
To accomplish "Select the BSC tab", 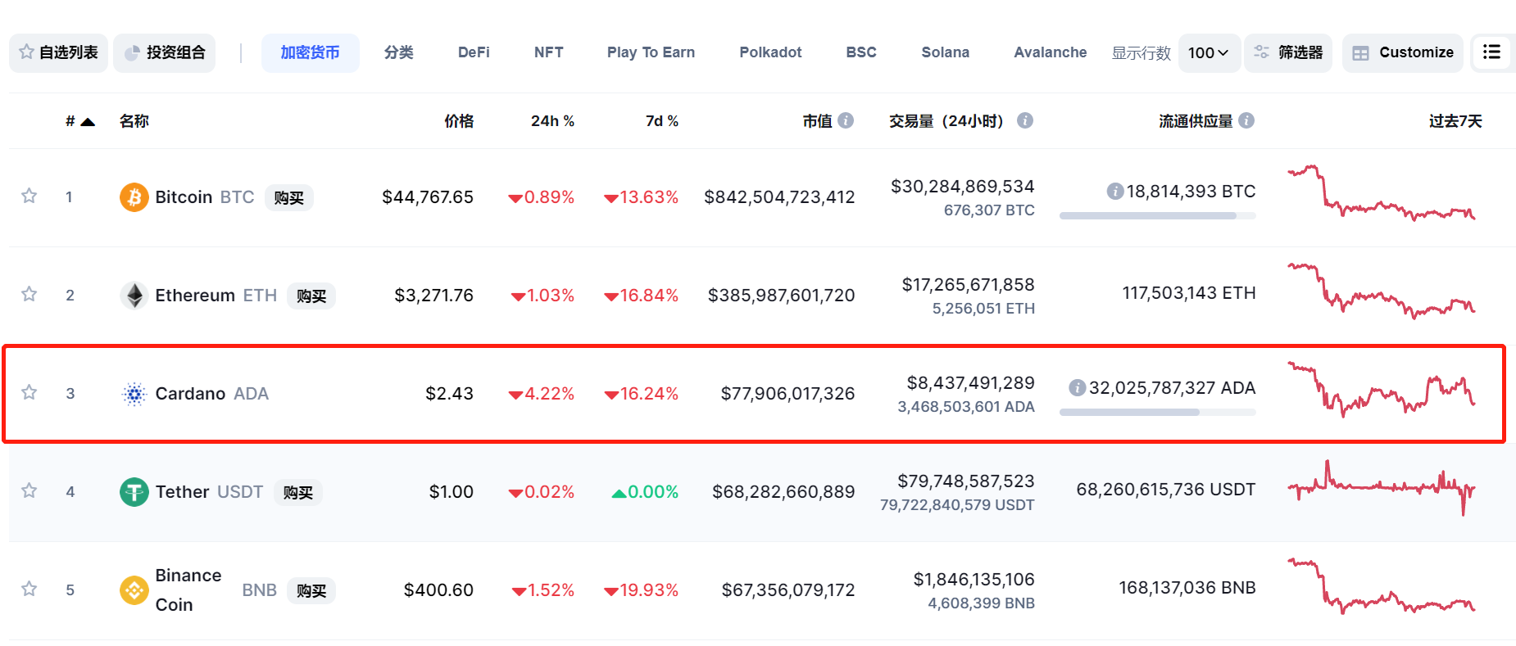I will 861,53.
